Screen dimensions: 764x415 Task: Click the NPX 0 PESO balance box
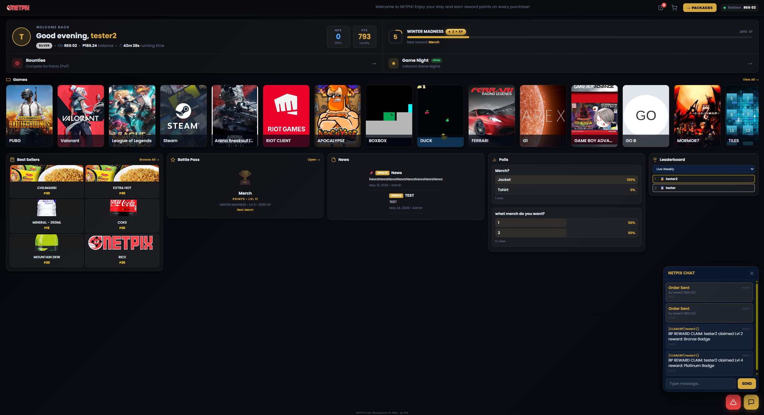[338, 37]
